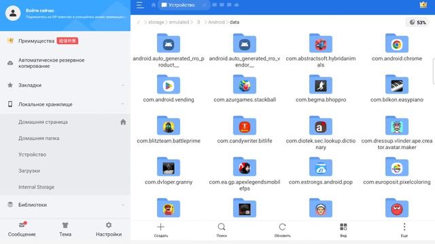Open the hamburger menu icon

point(140,5)
